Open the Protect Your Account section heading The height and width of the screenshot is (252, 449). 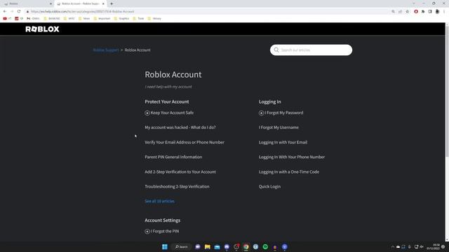pyautogui.click(x=167, y=101)
